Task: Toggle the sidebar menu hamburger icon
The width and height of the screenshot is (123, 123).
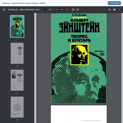Action: click(4, 10)
